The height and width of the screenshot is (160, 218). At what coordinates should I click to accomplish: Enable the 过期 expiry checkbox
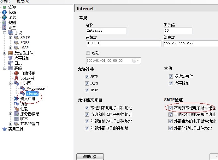click(88, 53)
